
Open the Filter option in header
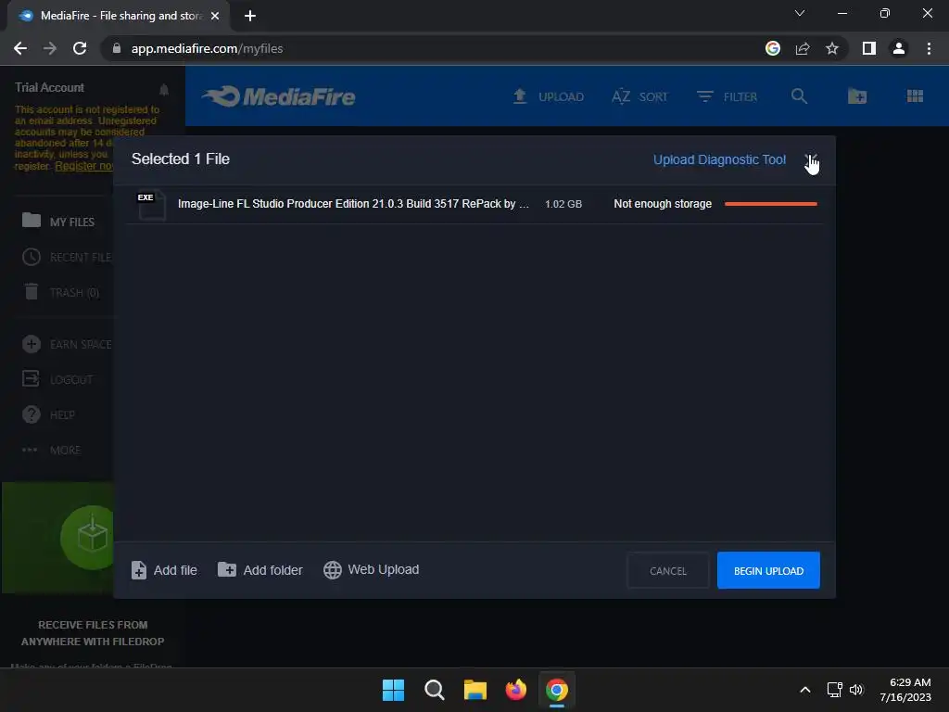pos(727,96)
